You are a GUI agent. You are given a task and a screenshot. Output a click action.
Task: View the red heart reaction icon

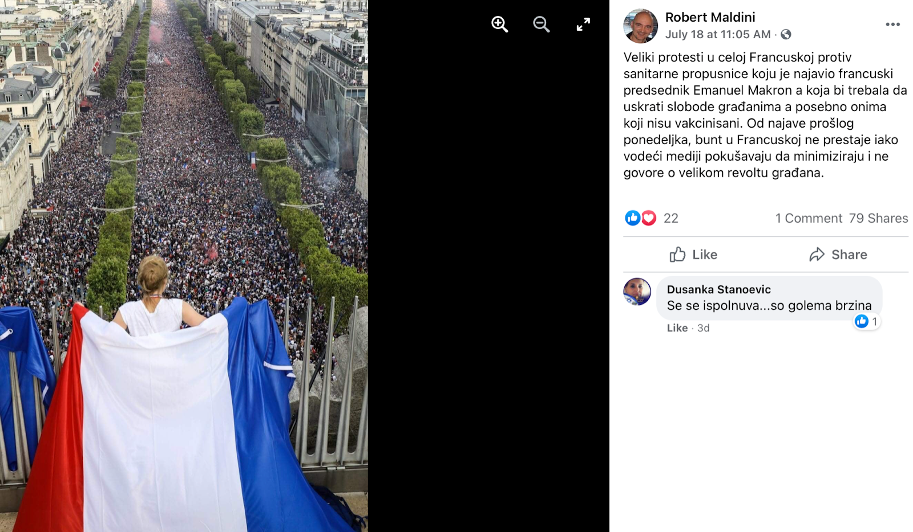click(648, 218)
